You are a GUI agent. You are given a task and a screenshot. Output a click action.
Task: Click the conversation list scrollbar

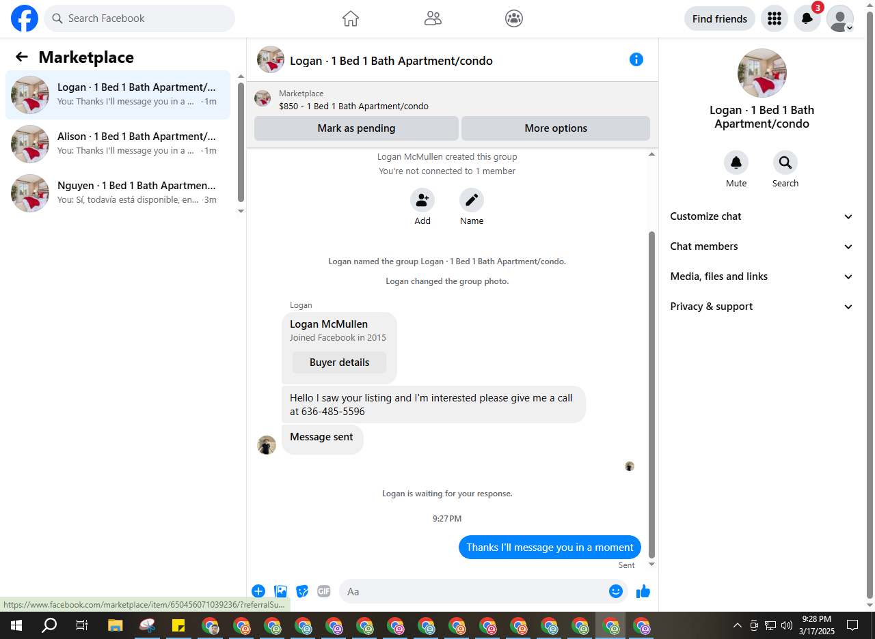coord(241,143)
